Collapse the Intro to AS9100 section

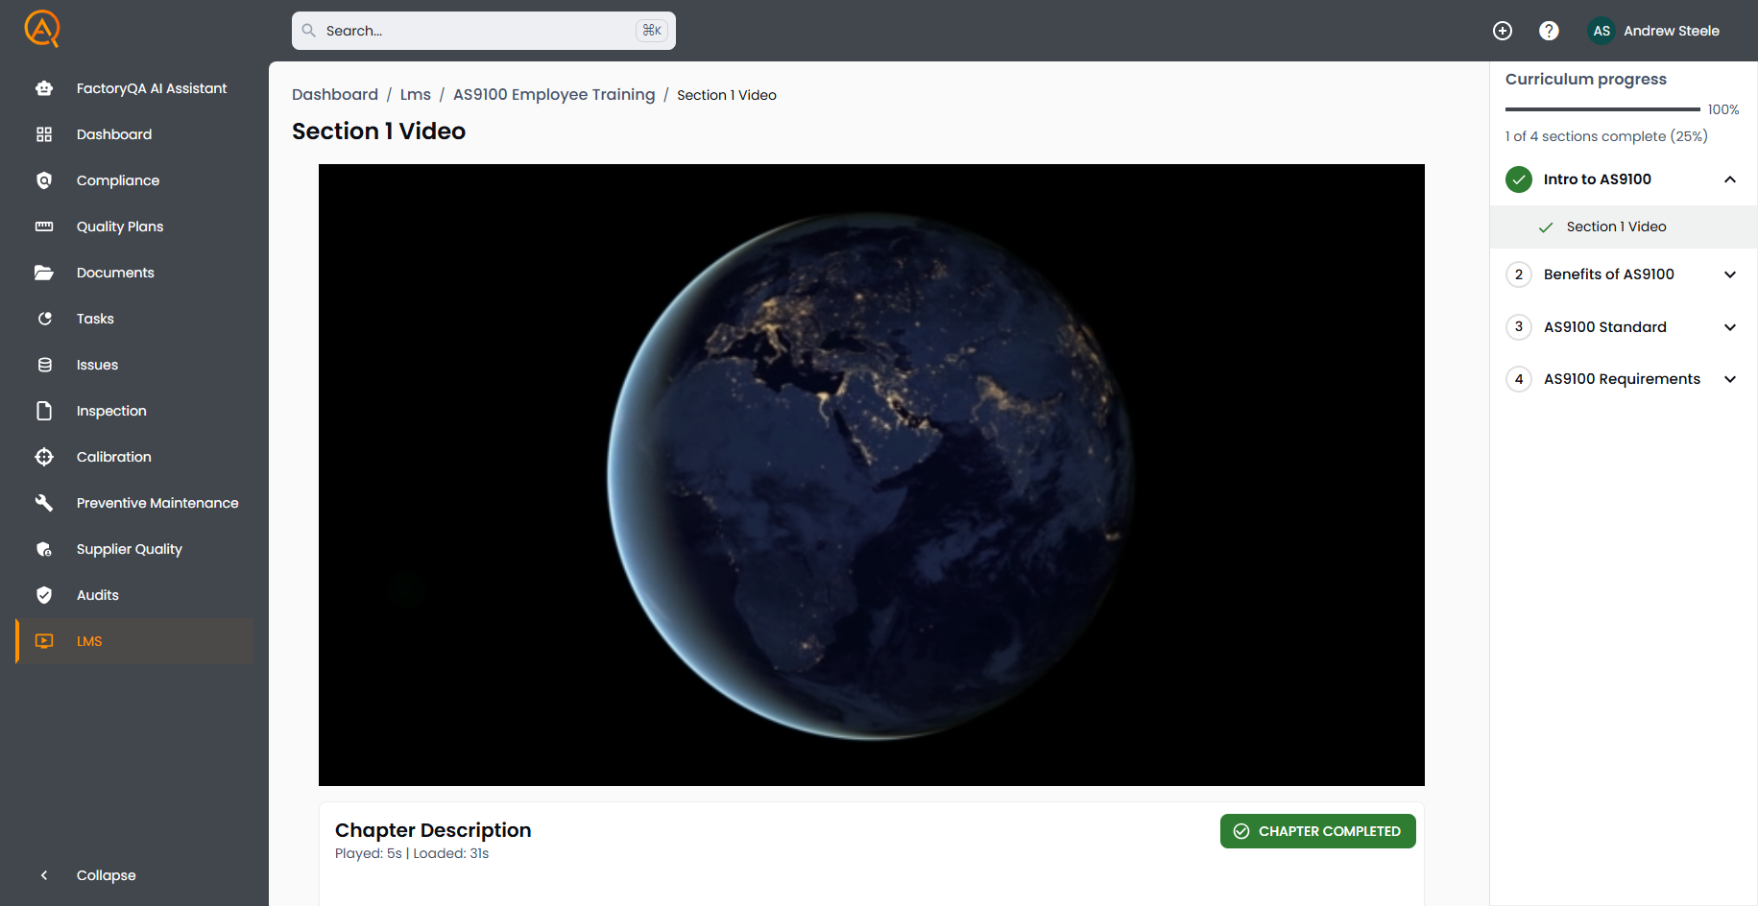[x=1731, y=179]
